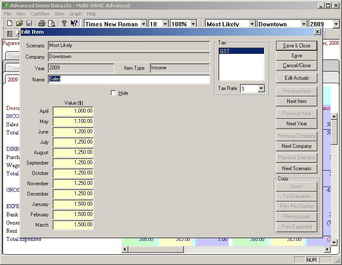342x265 pixels.
Task: Click the list view icon in second toolbar
Action: [9, 34]
